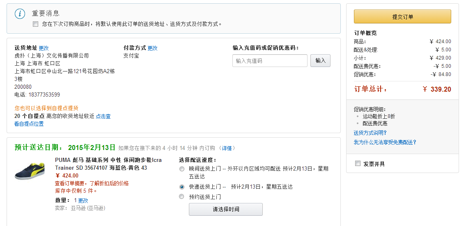Click 您也可以选择到自提点提货 pickup text
Image resolution: width=466 pixels, height=226 pixels.
pos(46,108)
